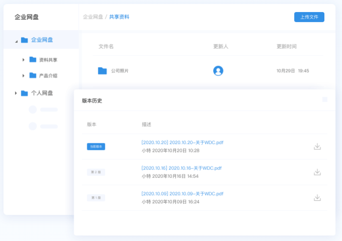Screen dimensions: 342x241
Task: Click the updater avatar icon
Action: pos(218,71)
